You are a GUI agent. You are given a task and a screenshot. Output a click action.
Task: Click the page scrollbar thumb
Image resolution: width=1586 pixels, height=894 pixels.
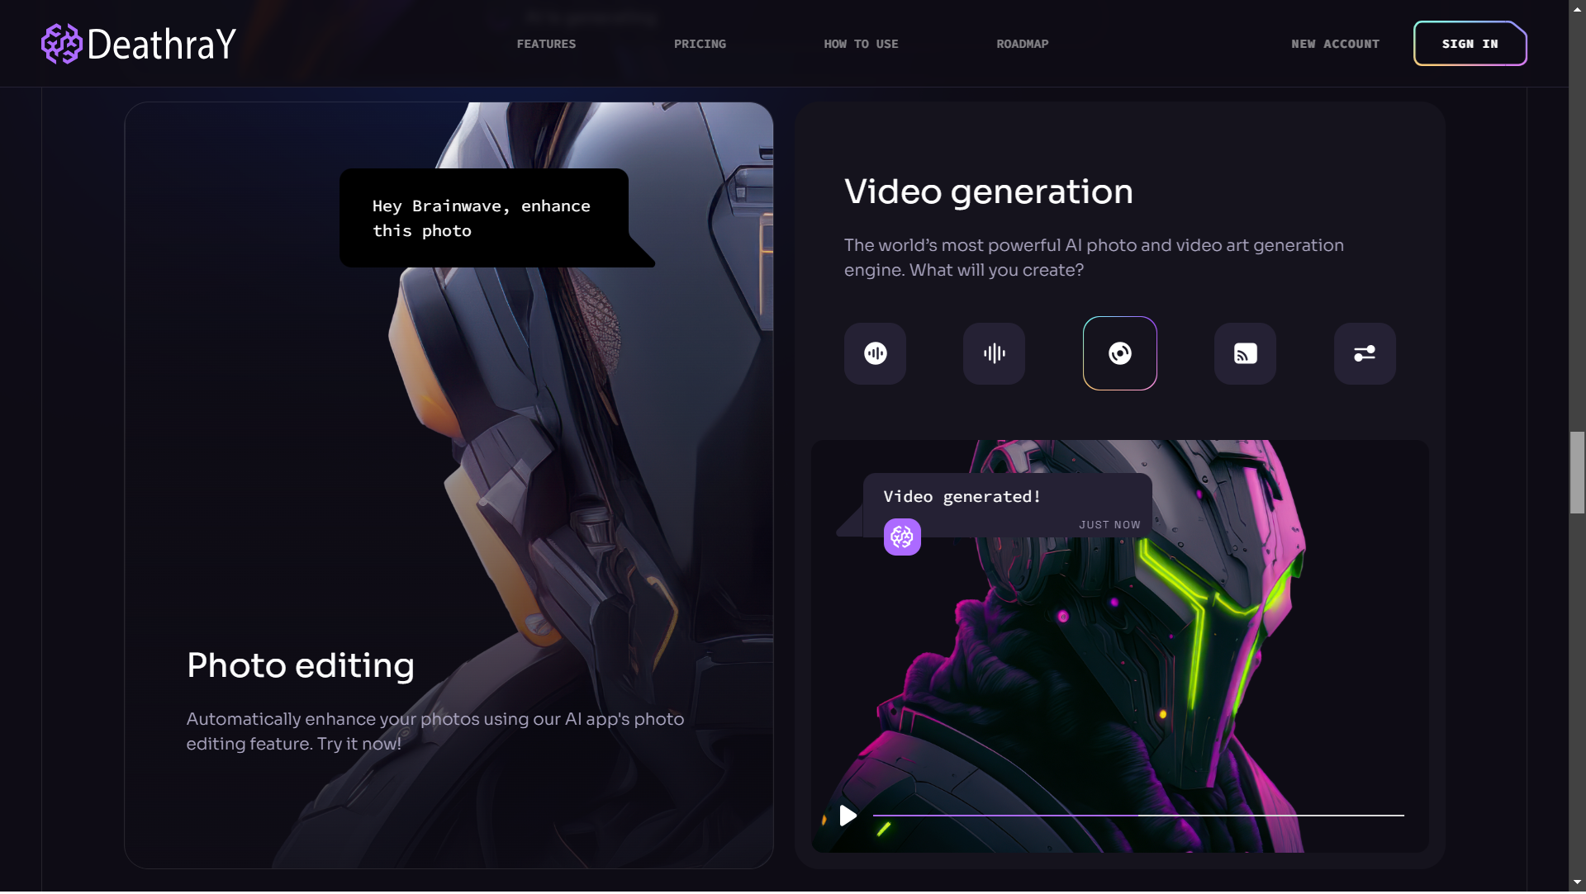1577,472
